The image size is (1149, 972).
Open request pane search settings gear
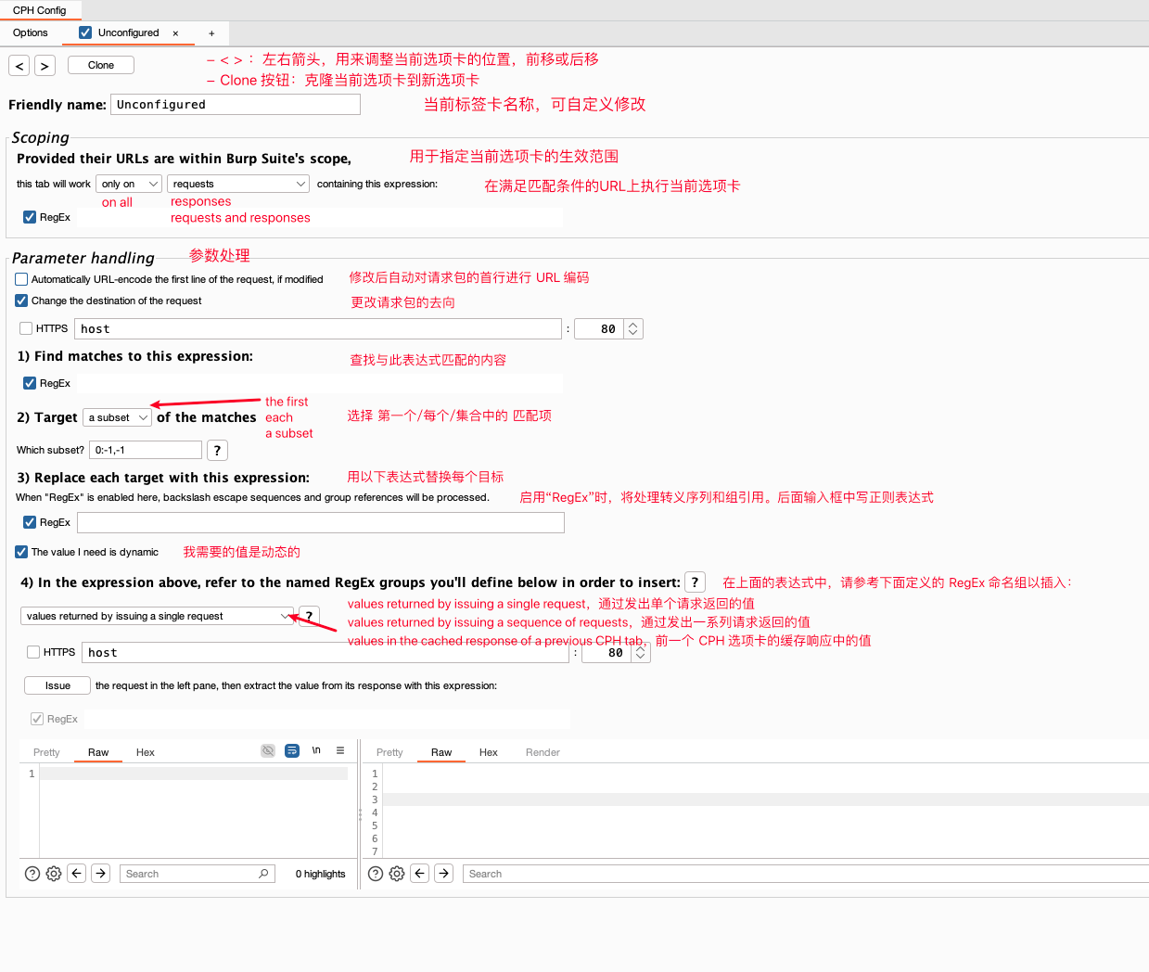[54, 874]
